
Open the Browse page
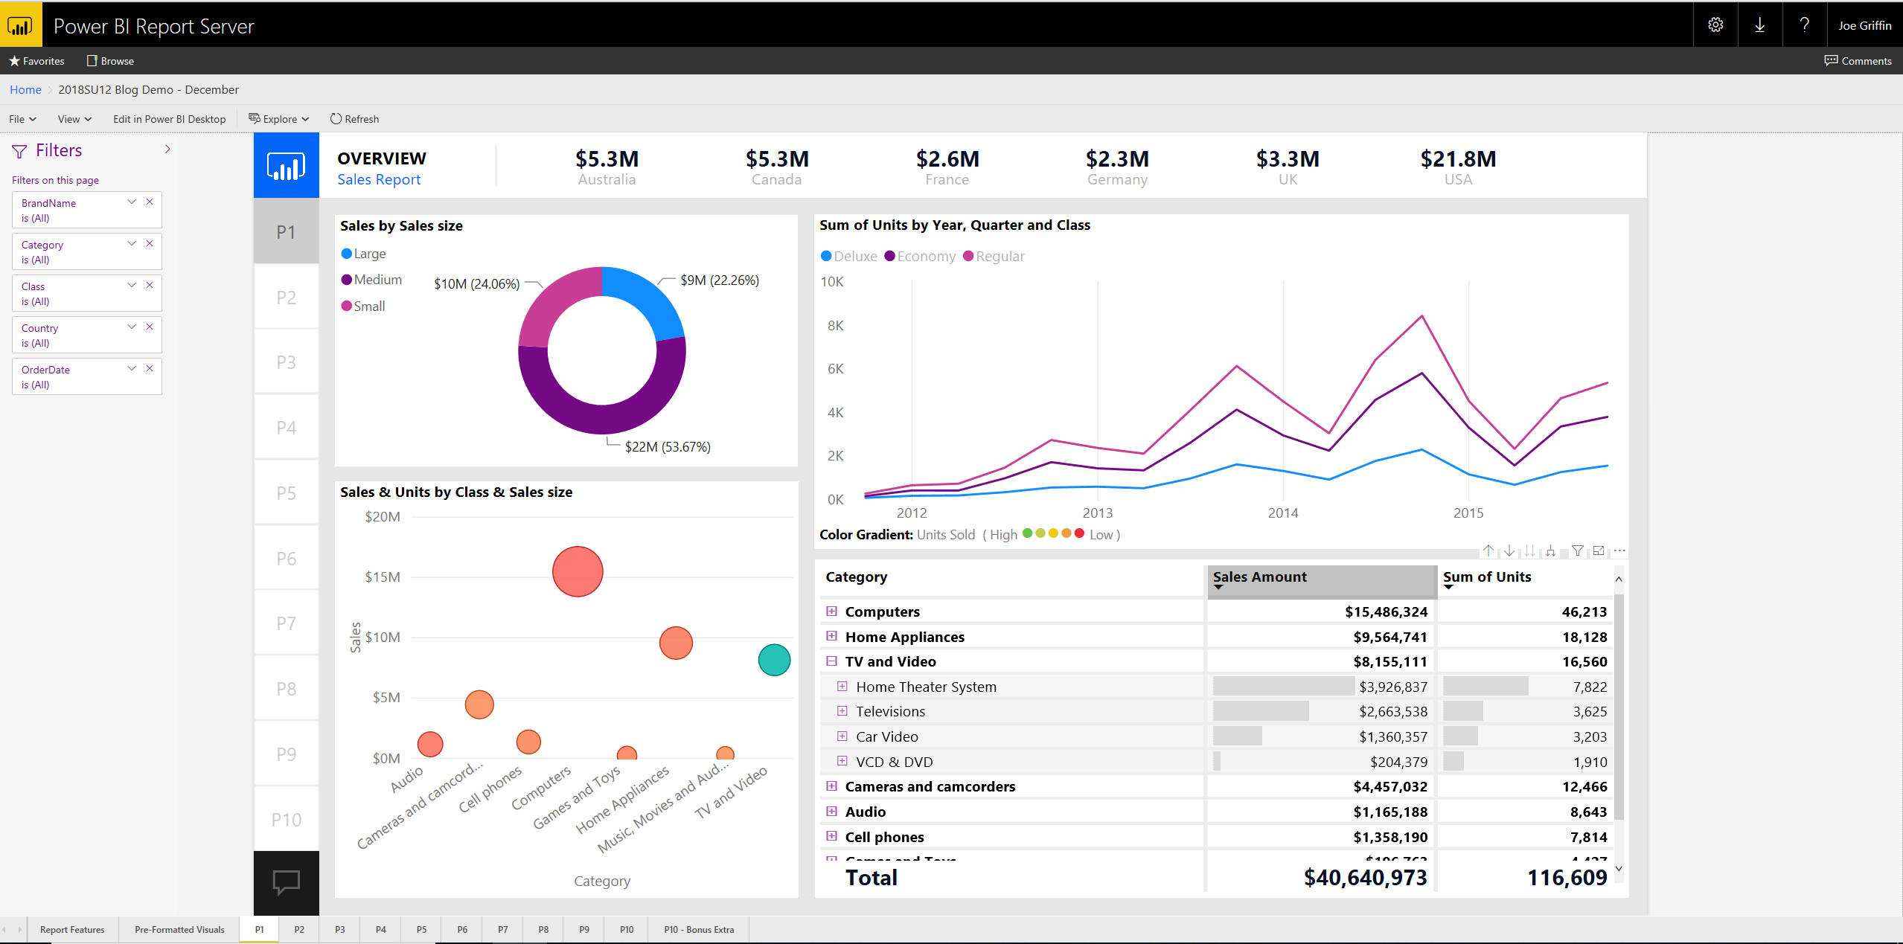click(x=110, y=61)
